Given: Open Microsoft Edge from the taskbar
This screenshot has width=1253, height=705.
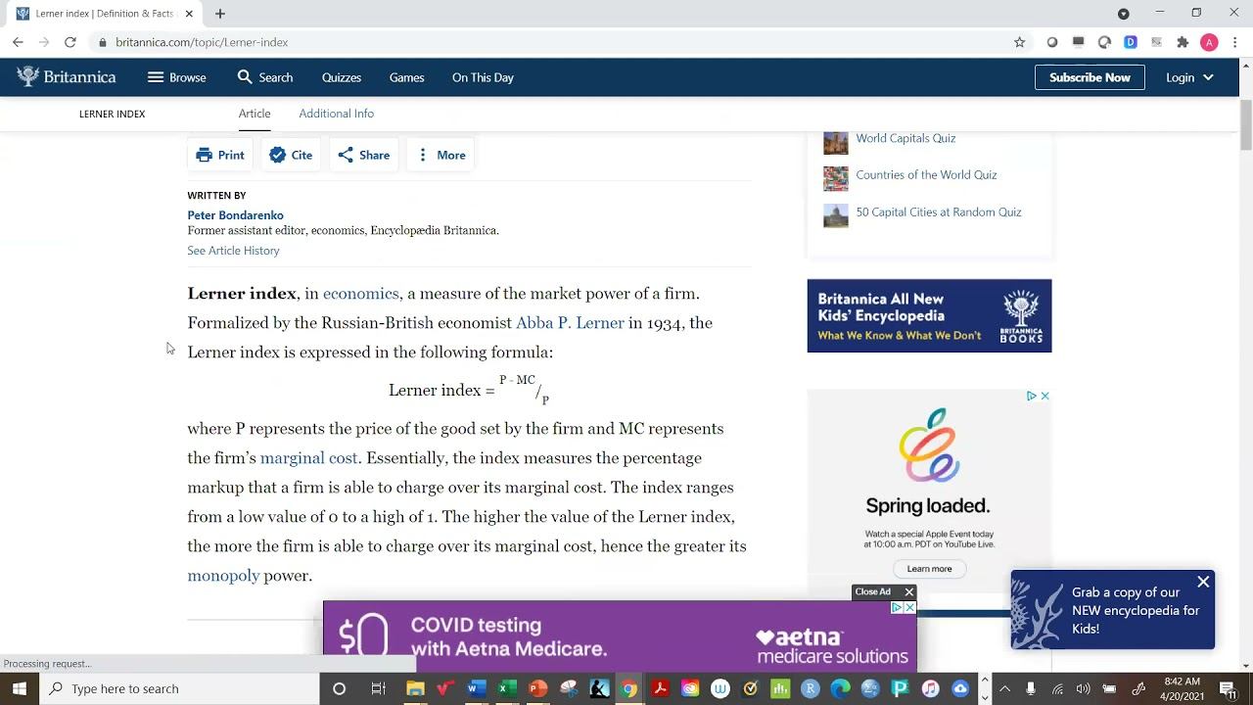Looking at the screenshot, I should point(841,688).
